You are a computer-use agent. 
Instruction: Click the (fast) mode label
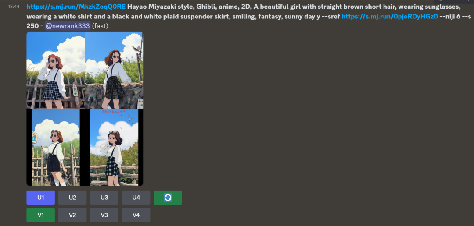point(101,26)
